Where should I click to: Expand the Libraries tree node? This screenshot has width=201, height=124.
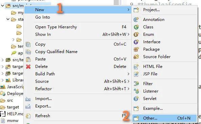pos(3,80)
